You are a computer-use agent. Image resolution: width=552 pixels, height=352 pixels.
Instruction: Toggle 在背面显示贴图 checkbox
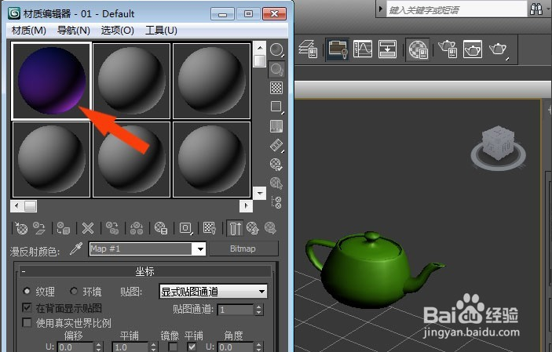tap(27, 307)
